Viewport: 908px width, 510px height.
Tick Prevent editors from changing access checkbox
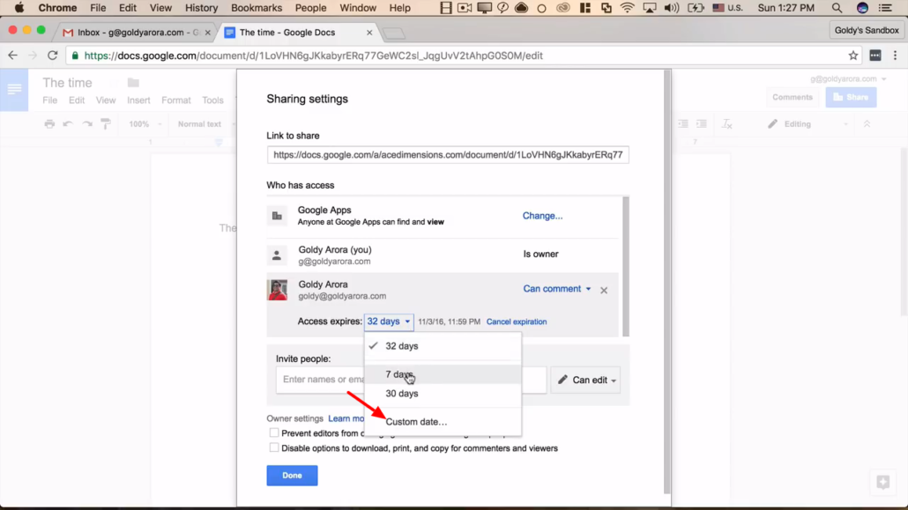point(274,432)
